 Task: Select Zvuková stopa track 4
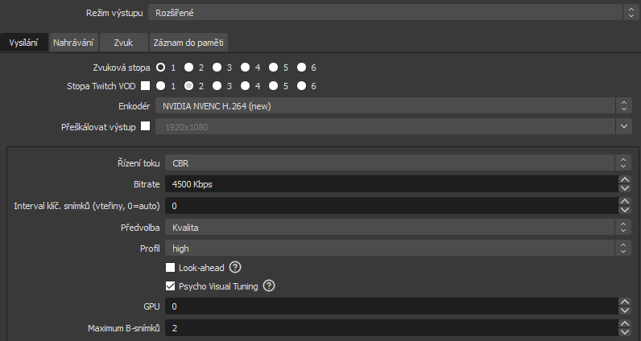tap(246, 68)
